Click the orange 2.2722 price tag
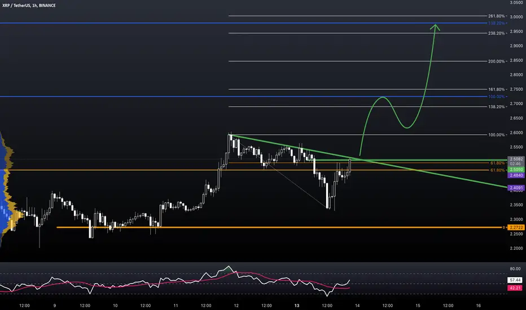 pyautogui.click(x=516, y=227)
